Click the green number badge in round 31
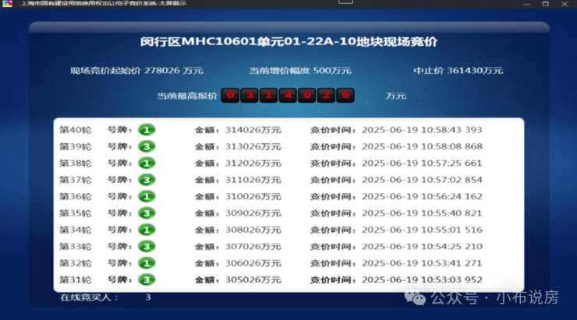This screenshot has height=320, width=577. point(147,280)
